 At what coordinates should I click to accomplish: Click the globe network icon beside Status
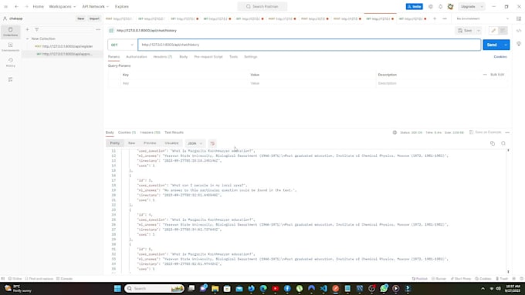(x=395, y=132)
